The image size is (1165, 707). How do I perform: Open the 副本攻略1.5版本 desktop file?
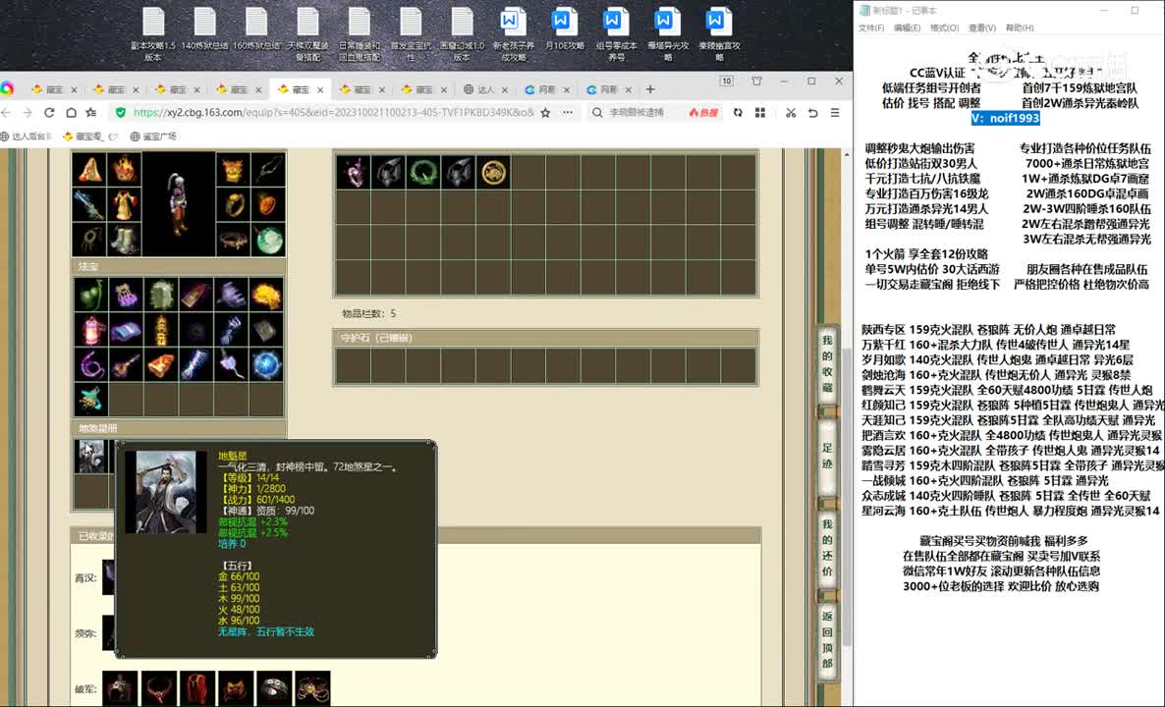[153, 34]
